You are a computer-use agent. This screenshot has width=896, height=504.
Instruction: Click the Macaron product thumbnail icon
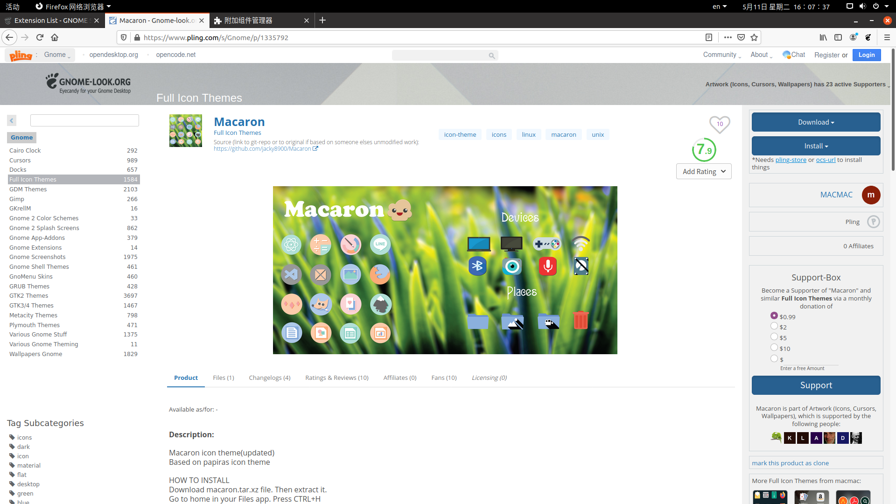(185, 131)
